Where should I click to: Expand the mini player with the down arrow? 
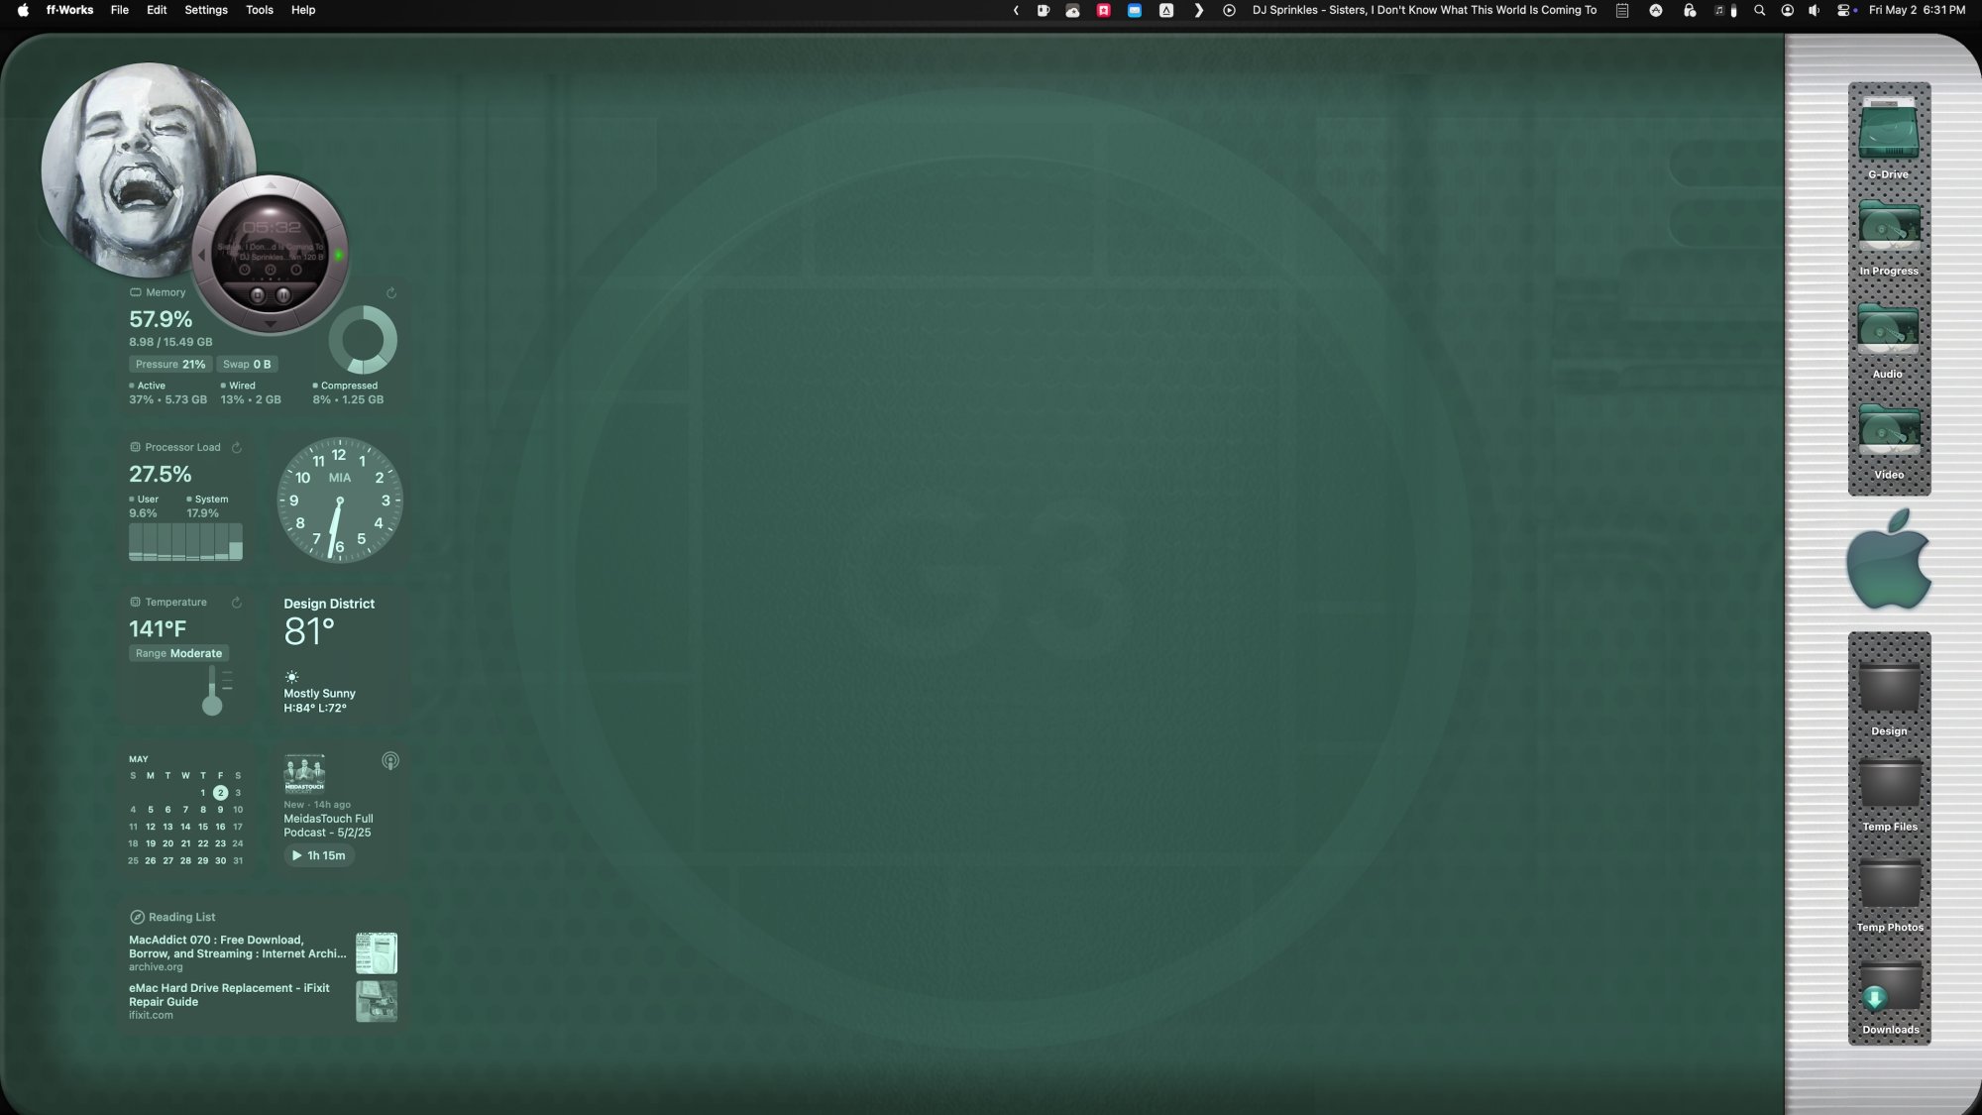click(271, 323)
